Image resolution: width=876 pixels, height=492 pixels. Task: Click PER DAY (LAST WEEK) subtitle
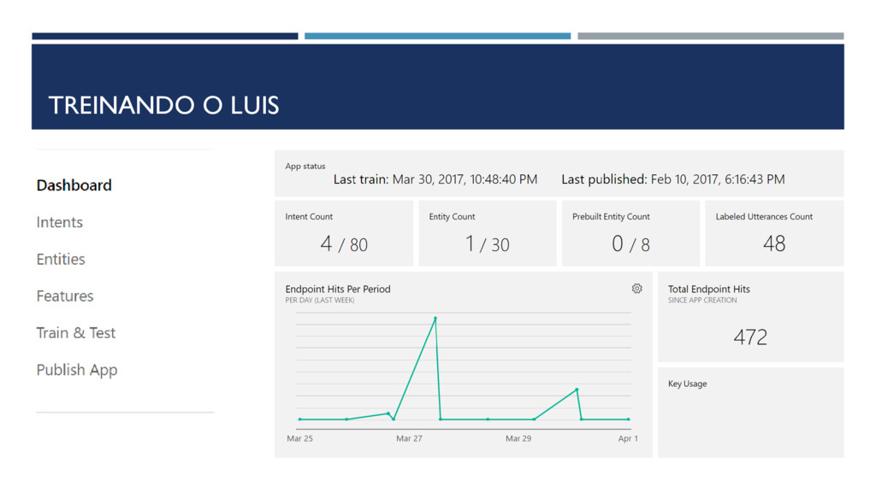[x=320, y=300]
